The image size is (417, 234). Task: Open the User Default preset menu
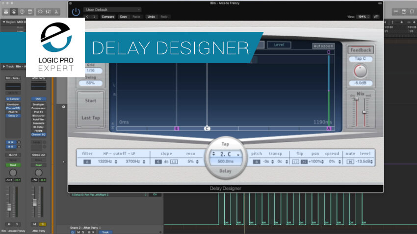[x=112, y=10]
